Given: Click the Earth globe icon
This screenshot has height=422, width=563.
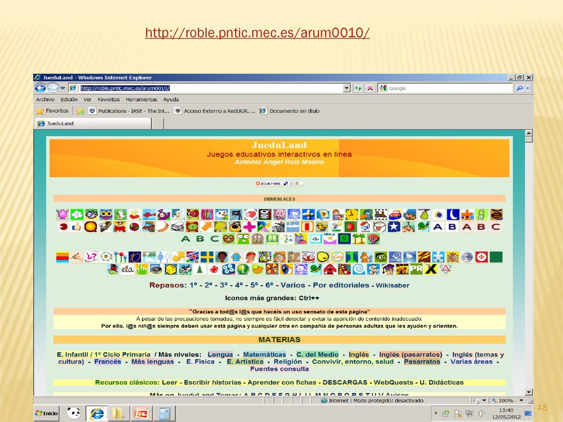Looking at the screenshot, I should tap(467, 257).
